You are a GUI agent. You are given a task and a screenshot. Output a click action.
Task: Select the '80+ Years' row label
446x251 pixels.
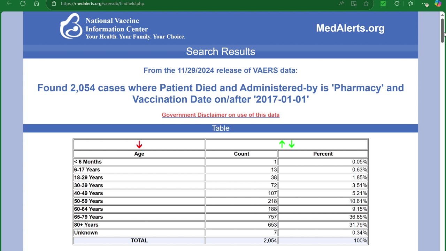pos(86,225)
